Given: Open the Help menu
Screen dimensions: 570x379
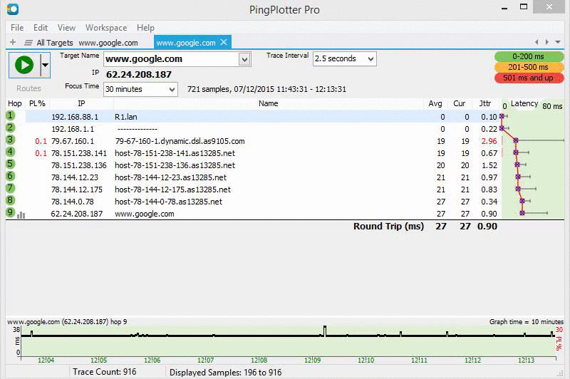Looking at the screenshot, I should click(145, 28).
